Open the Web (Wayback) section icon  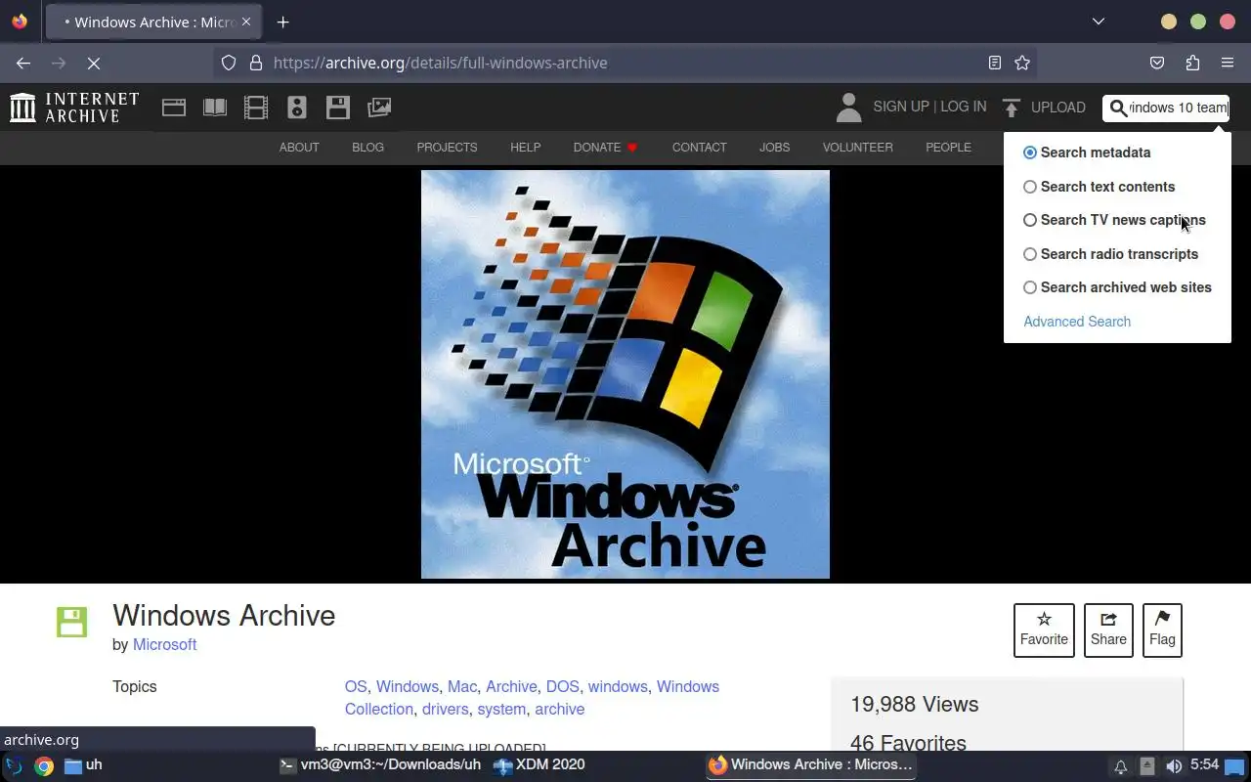[x=174, y=108]
